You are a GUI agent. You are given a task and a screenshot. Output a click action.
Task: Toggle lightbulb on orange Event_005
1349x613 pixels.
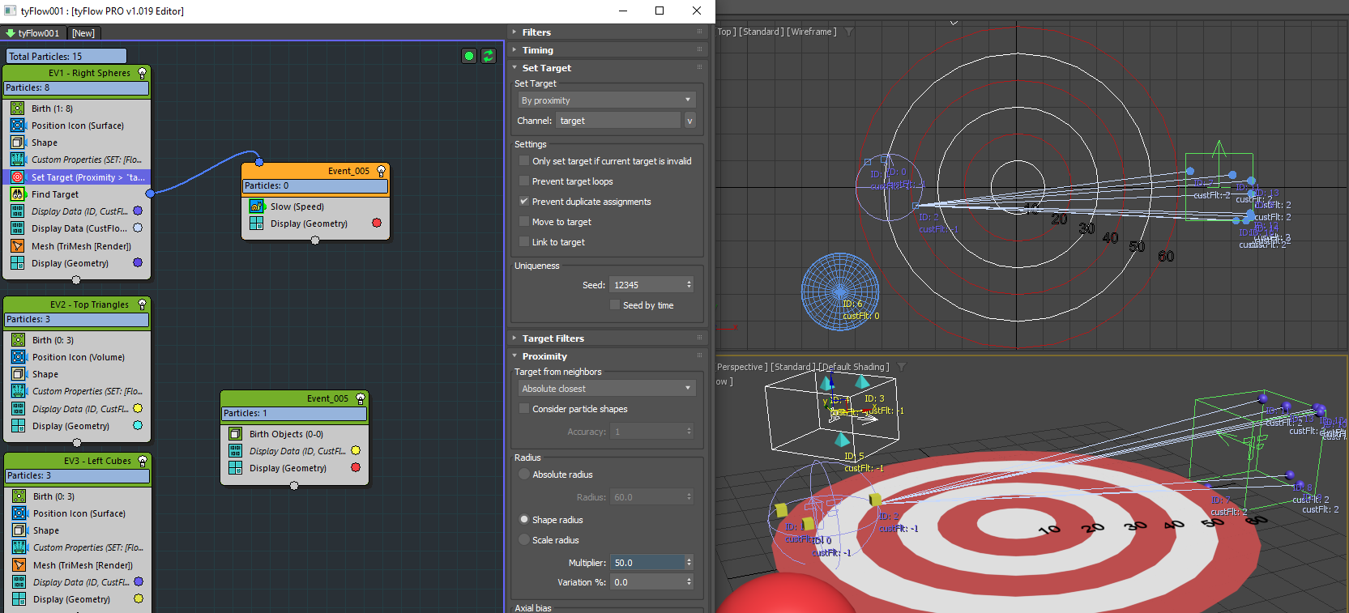click(381, 171)
